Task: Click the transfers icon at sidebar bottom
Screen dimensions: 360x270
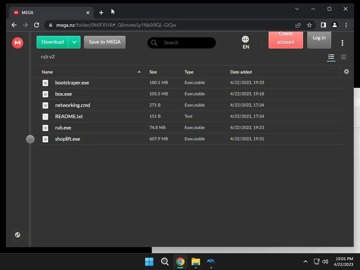Action: tap(18, 234)
